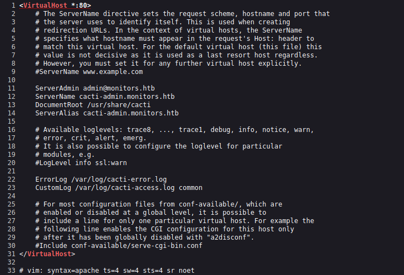Click the word common after the access log path
Screen dimensions: 404x275
pos(190,188)
